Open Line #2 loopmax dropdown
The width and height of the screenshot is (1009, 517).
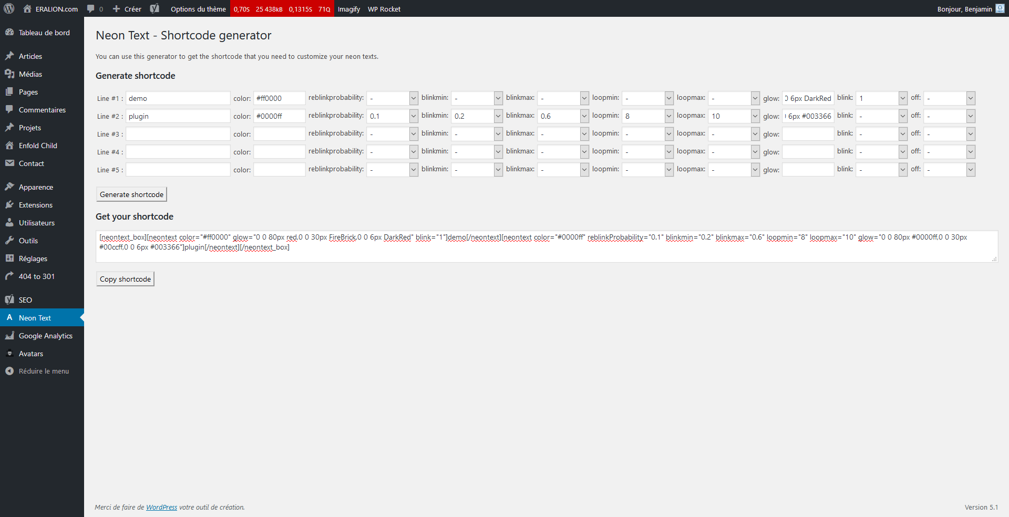click(734, 116)
